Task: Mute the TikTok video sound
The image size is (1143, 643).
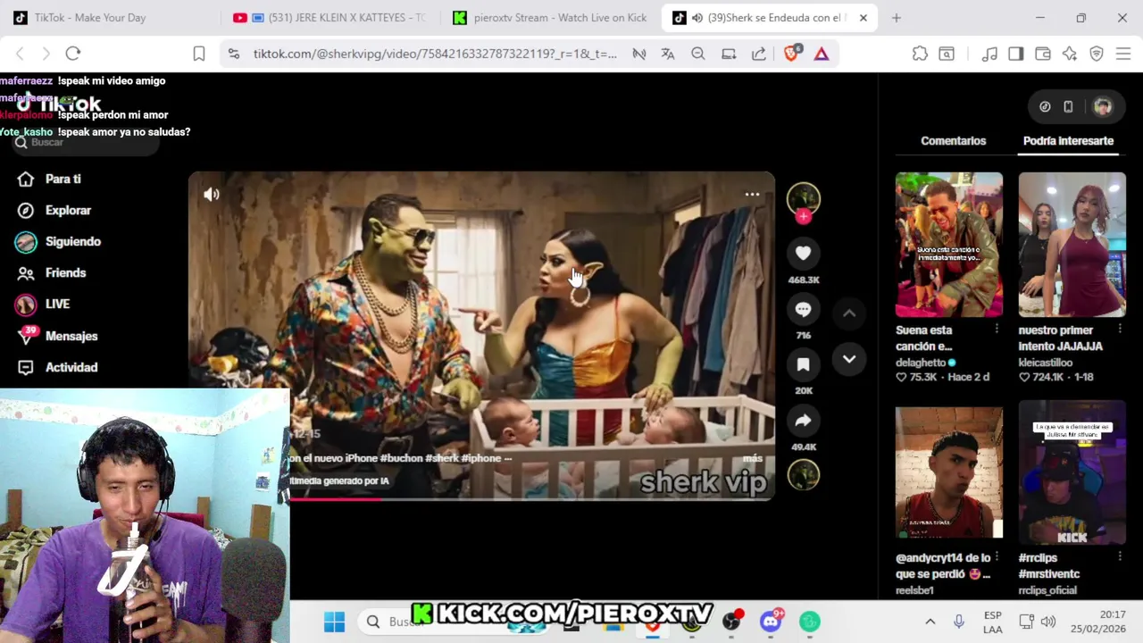Action: click(212, 194)
